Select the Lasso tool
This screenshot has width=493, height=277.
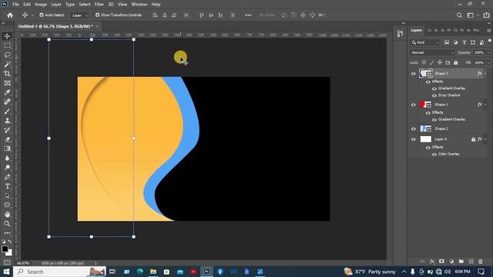coord(7,55)
